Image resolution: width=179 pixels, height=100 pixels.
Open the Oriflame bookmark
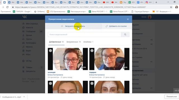click(x=39, y=11)
